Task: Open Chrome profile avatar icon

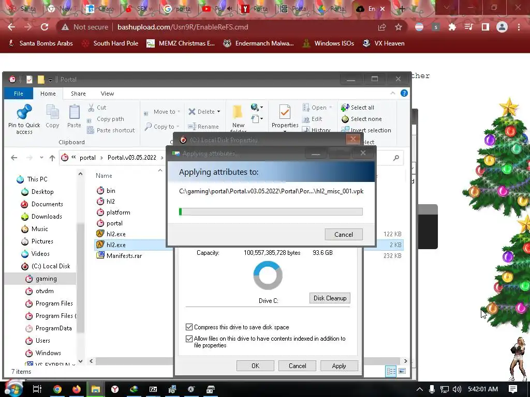Action: pyautogui.click(x=502, y=27)
